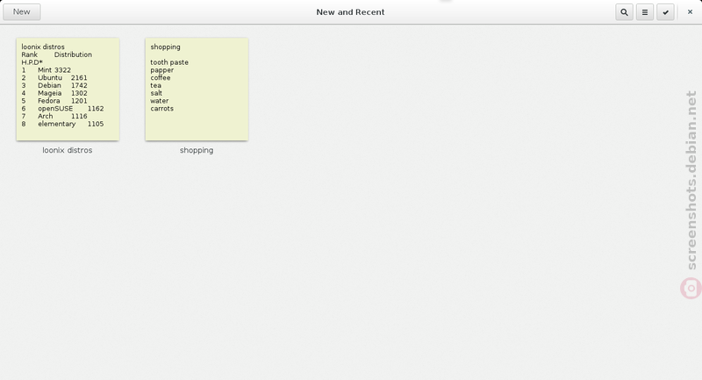702x380 pixels.
Task: Click 'tea' in the shopping note
Action: pos(156,85)
